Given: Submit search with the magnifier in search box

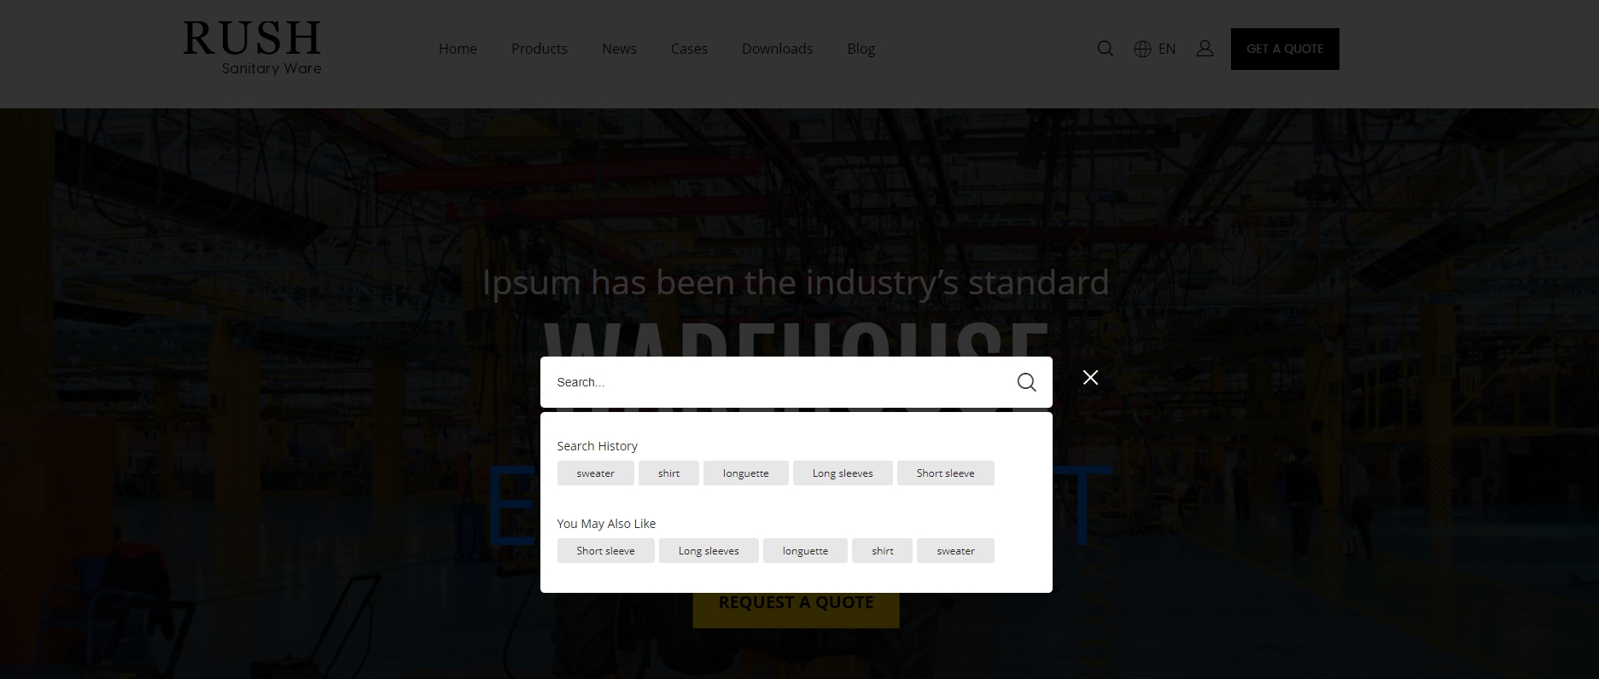Looking at the screenshot, I should (1026, 382).
